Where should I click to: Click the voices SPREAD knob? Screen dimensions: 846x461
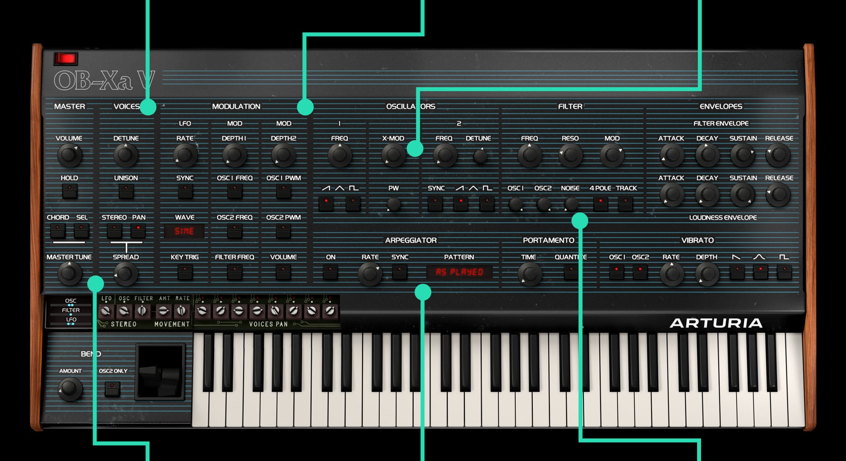[126, 274]
